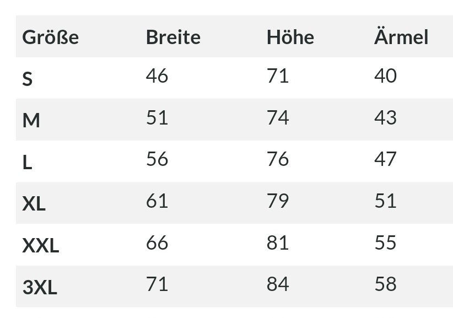Screen dimensions: 453x318
Task: Click Breite value 46 for size S
Action: click(x=157, y=76)
